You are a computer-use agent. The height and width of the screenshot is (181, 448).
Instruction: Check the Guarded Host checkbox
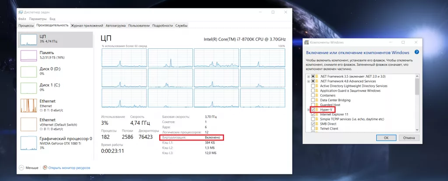coord(313,105)
